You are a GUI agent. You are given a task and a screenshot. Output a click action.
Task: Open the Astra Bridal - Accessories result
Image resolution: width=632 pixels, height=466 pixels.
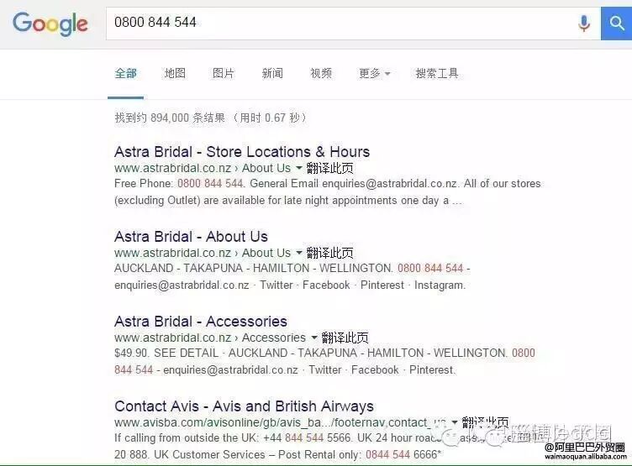(201, 322)
